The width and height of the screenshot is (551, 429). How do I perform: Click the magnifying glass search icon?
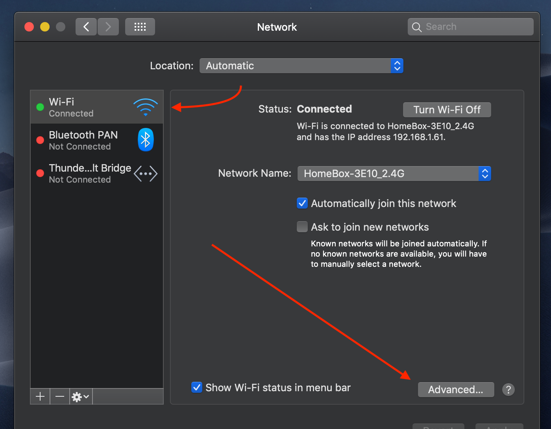tap(416, 27)
